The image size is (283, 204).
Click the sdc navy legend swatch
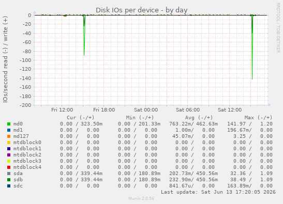click(9, 186)
